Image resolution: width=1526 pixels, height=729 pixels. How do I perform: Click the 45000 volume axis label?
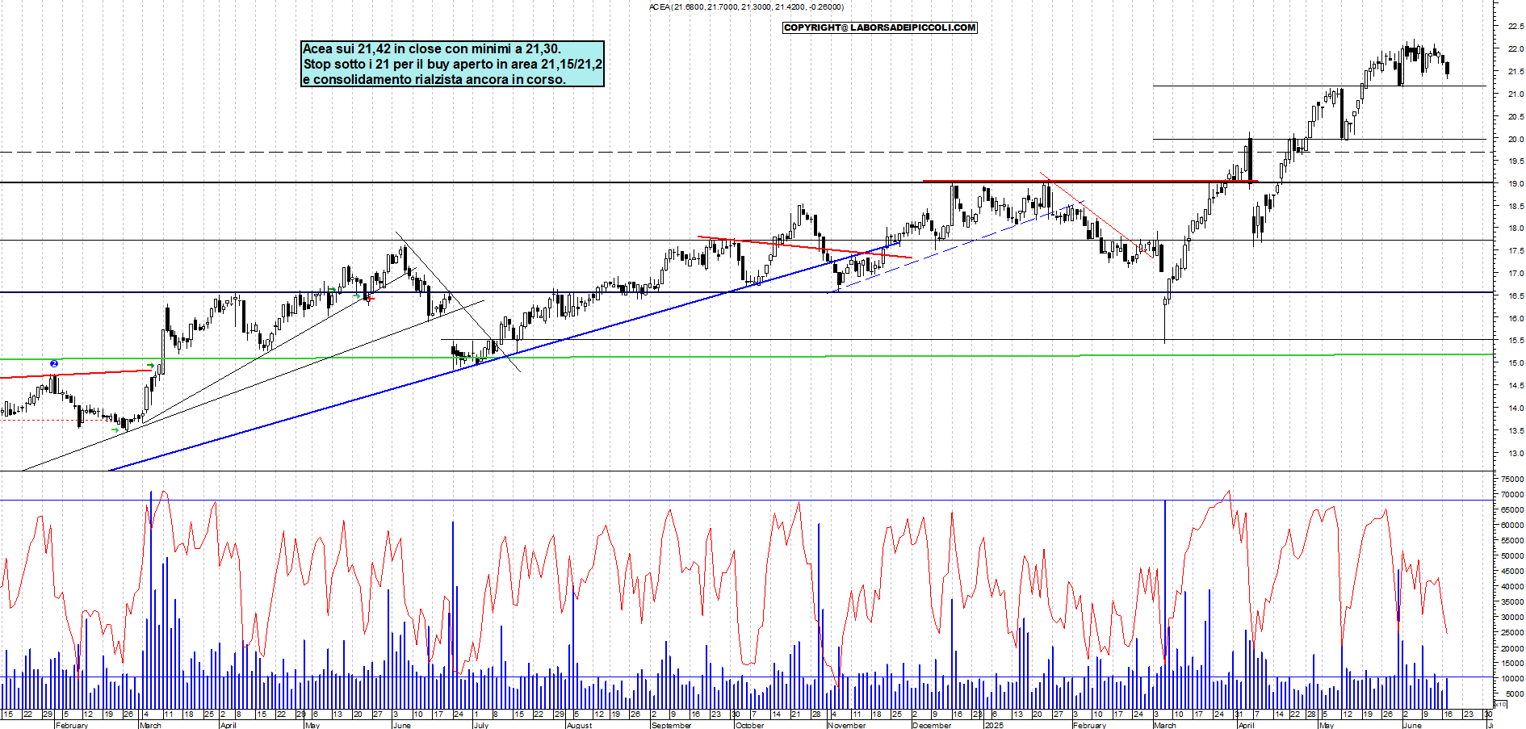click(1512, 572)
